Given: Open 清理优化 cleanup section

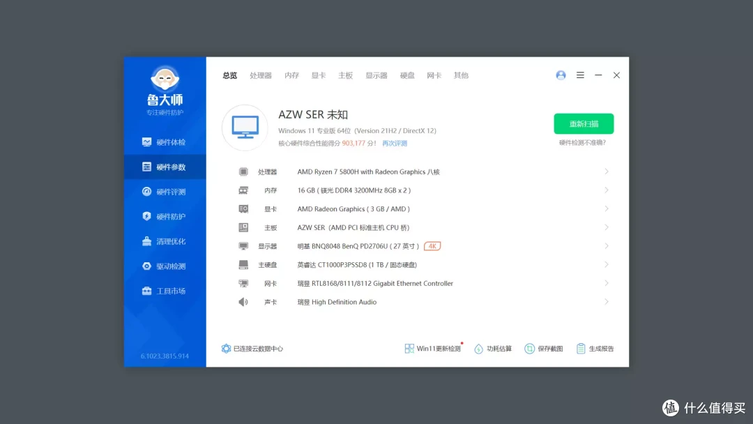Looking at the screenshot, I should coord(165,241).
